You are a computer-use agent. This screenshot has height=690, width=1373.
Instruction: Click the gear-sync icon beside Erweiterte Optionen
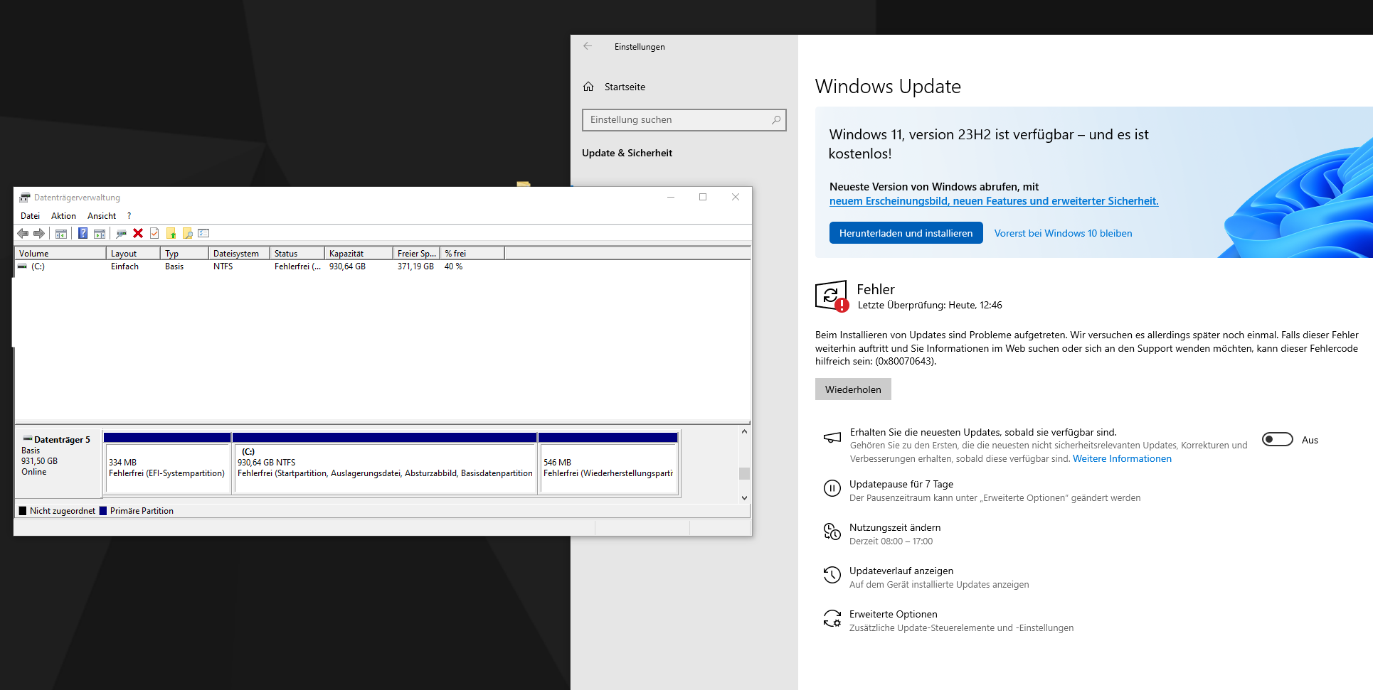tap(832, 618)
